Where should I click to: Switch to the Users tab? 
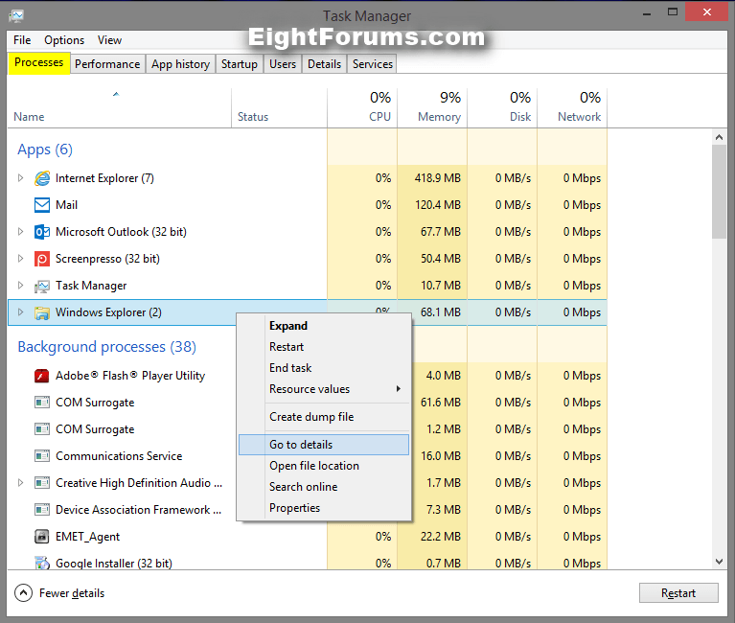coord(283,64)
